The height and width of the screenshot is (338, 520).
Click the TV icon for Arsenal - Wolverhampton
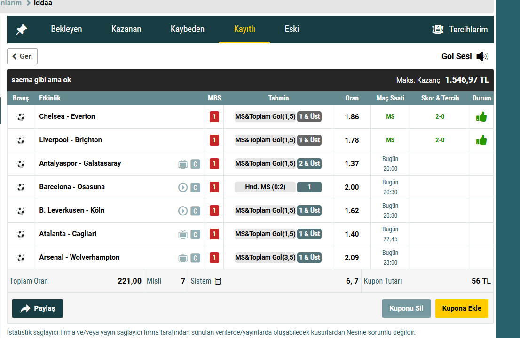[183, 258]
